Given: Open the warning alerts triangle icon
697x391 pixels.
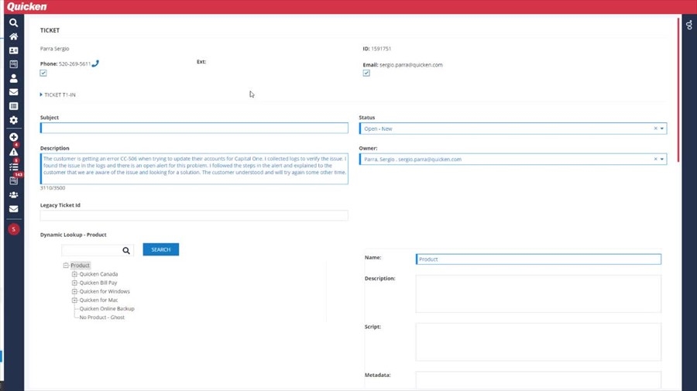Looking at the screenshot, I should click(x=13, y=152).
